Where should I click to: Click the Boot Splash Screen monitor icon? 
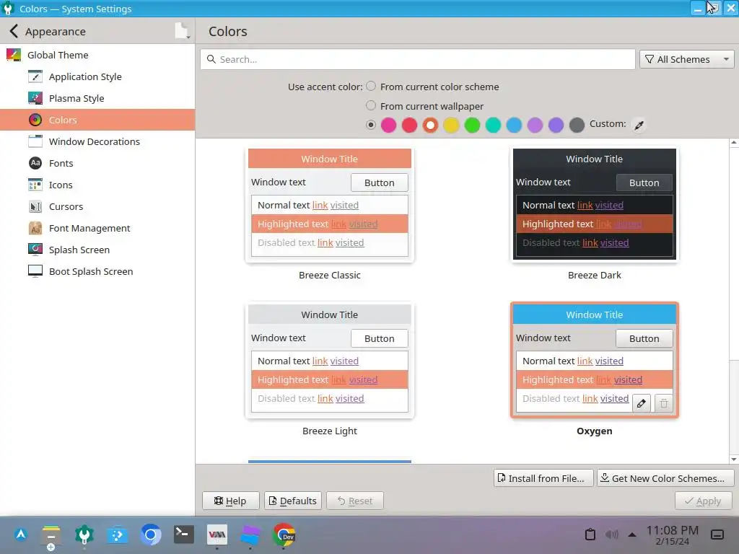point(35,271)
